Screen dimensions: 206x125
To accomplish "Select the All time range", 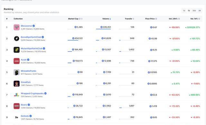I will (200, 11).
